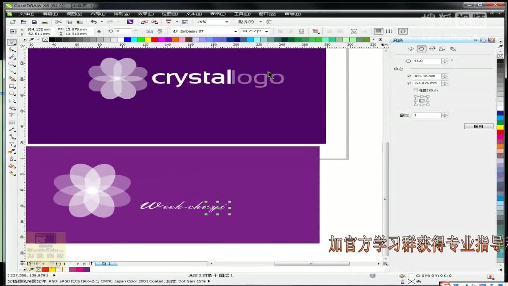Open the 75% zoom level dropdown
Screen dimensions: 508x286
tap(226, 22)
